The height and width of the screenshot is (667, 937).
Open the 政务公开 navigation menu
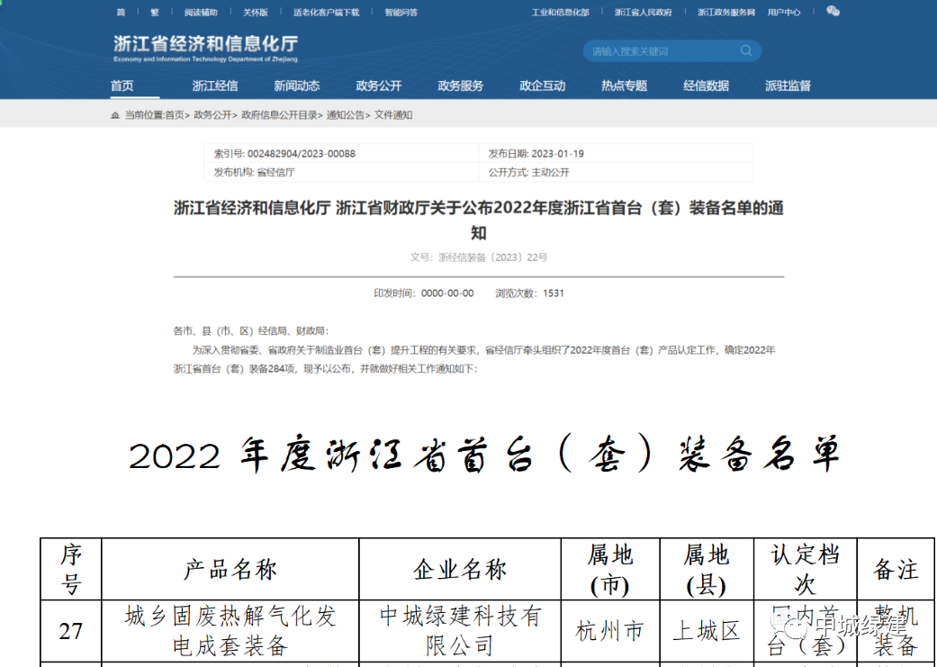378,86
